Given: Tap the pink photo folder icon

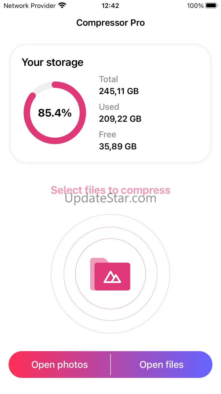Looking at the screenshot, I should (x=110, y=274).
